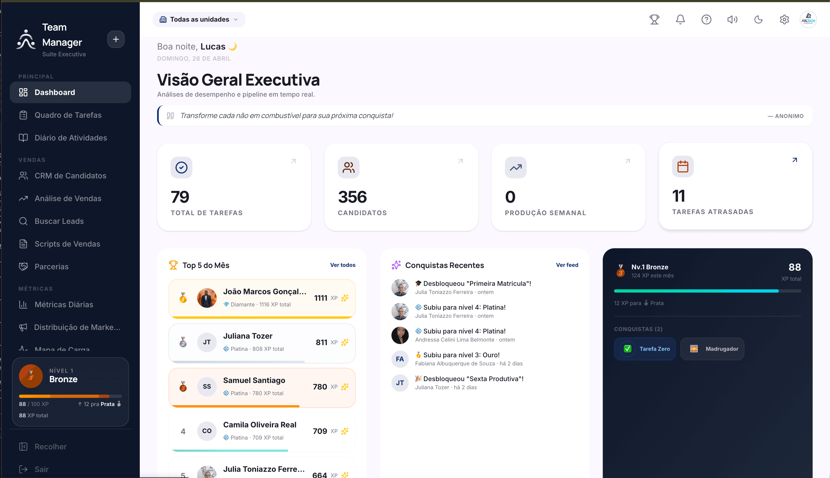
Task: Open Total de Tarefas card arrow
Action: (x=293, y=161)
